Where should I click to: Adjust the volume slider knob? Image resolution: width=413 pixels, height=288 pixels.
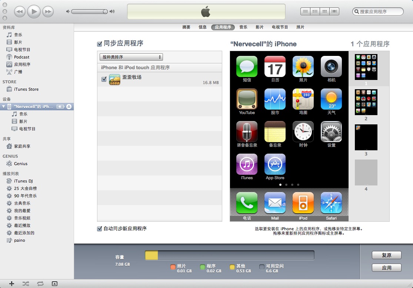click(x=105, y=11)
